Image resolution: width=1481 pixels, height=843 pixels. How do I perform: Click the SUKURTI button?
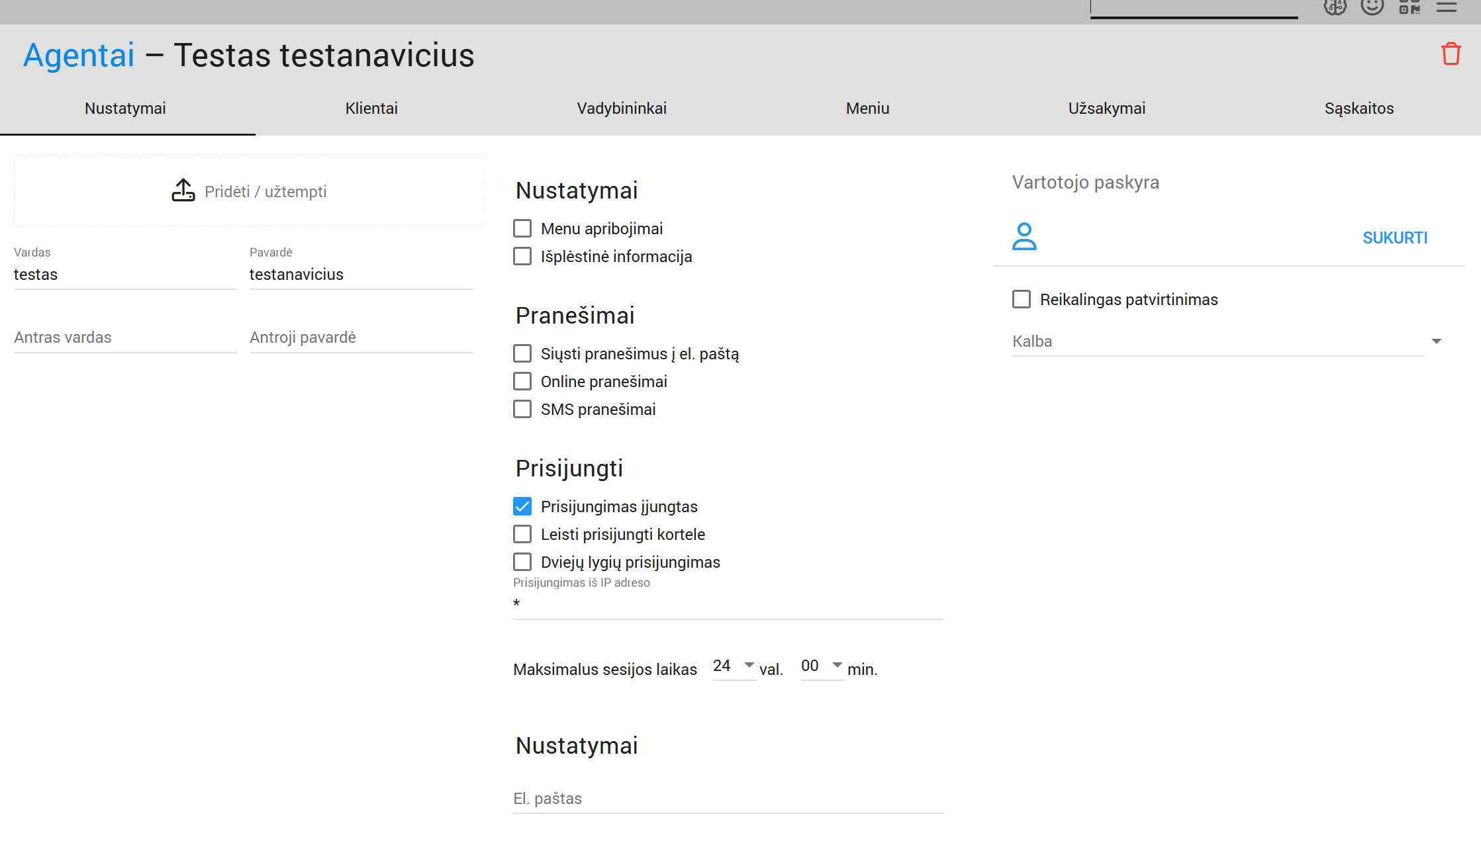point(1395,238)
